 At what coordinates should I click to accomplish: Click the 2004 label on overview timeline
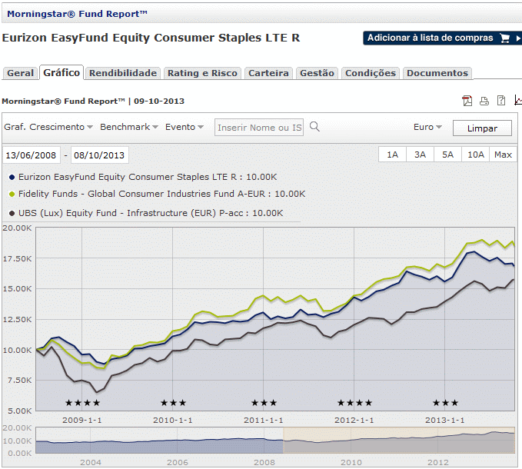91,462
